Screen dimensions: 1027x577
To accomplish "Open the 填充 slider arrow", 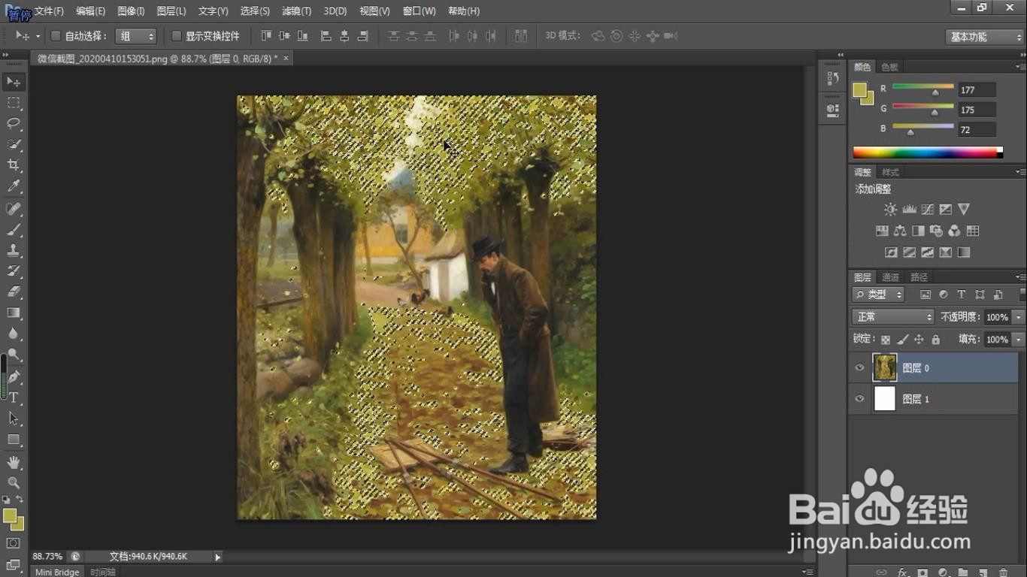I will coord(1019,340).
